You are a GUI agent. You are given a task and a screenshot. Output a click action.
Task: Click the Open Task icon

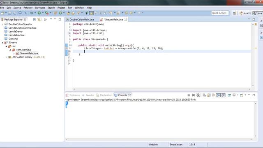(73, 13)
